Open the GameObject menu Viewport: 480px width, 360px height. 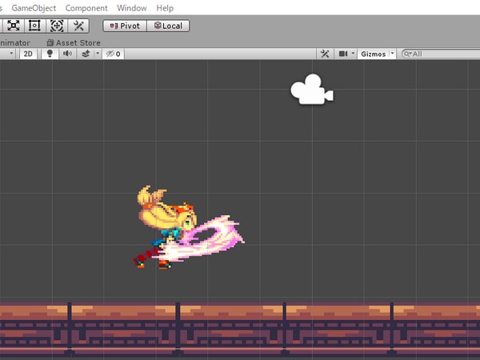click(34, 8)
